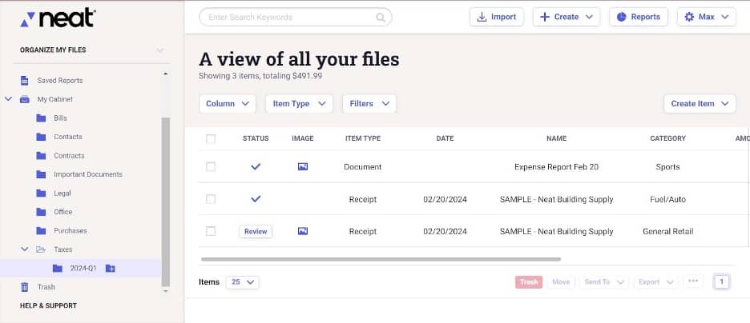The width and height of the screenshot is (750, 323).
Task: Tick the select-all checkbox in the table header
Action: tap(211, 138)
